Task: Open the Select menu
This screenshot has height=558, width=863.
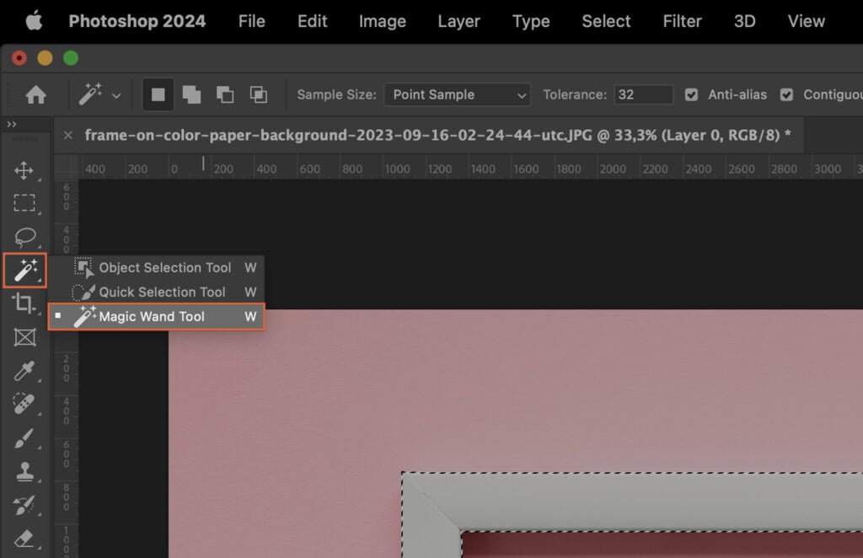Action: [605, 21]
